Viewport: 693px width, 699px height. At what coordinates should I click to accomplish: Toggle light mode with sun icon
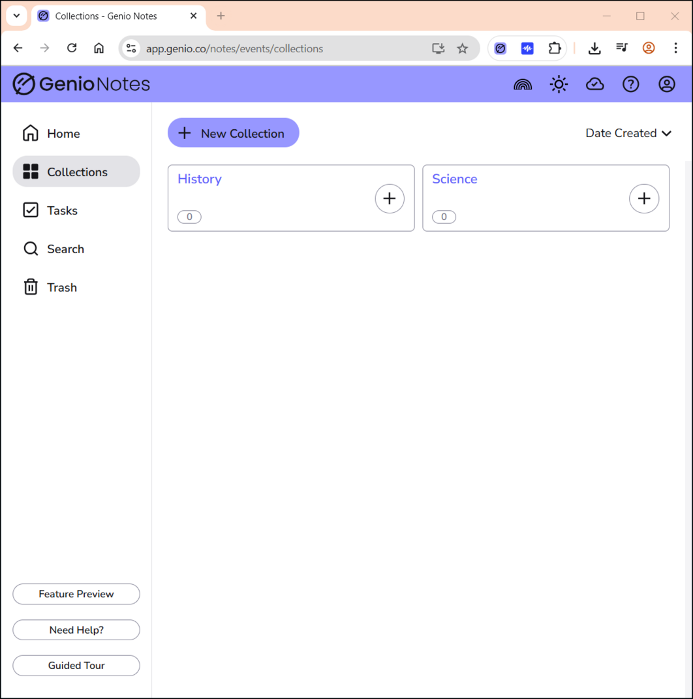click(559, 84)
